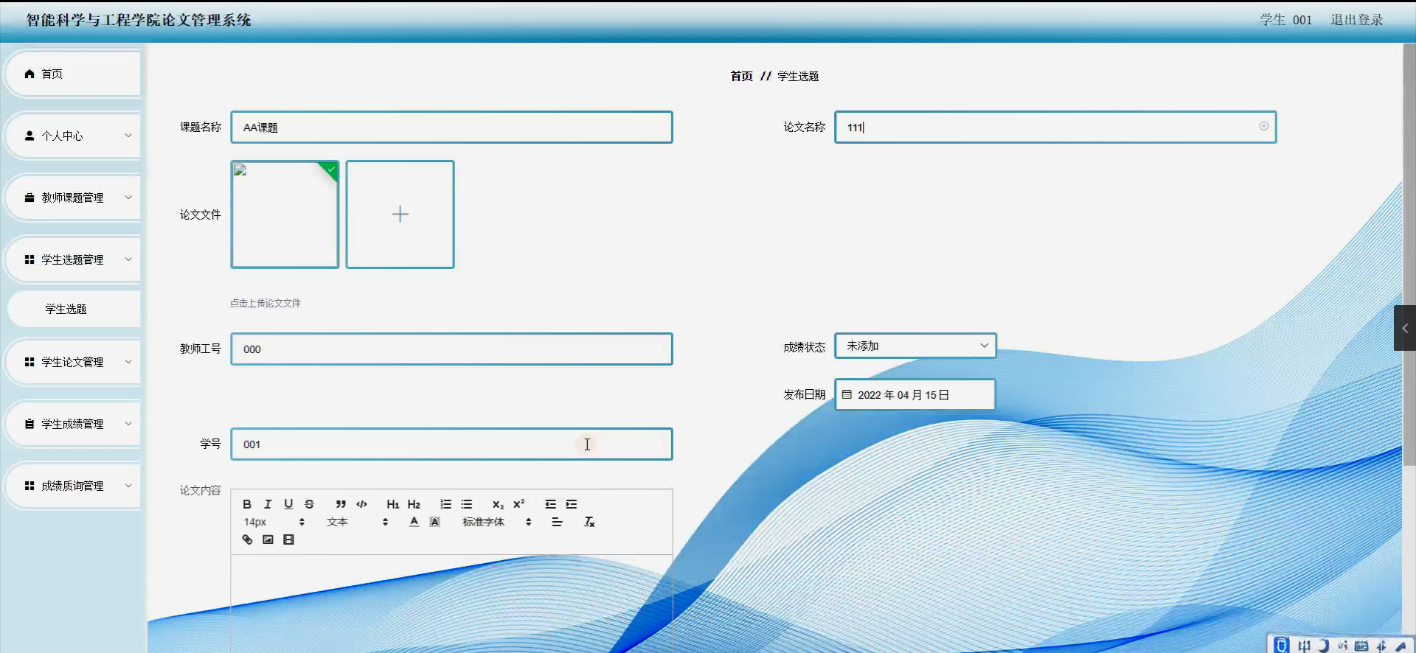Apply bold formatting in the editor
Viewport: 1416px width, 653px height.
247,504
